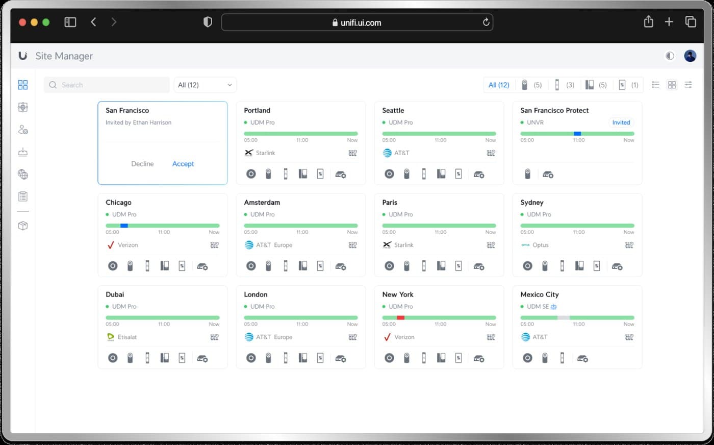
Task: Focus the Search sites field
Action: 107,85
